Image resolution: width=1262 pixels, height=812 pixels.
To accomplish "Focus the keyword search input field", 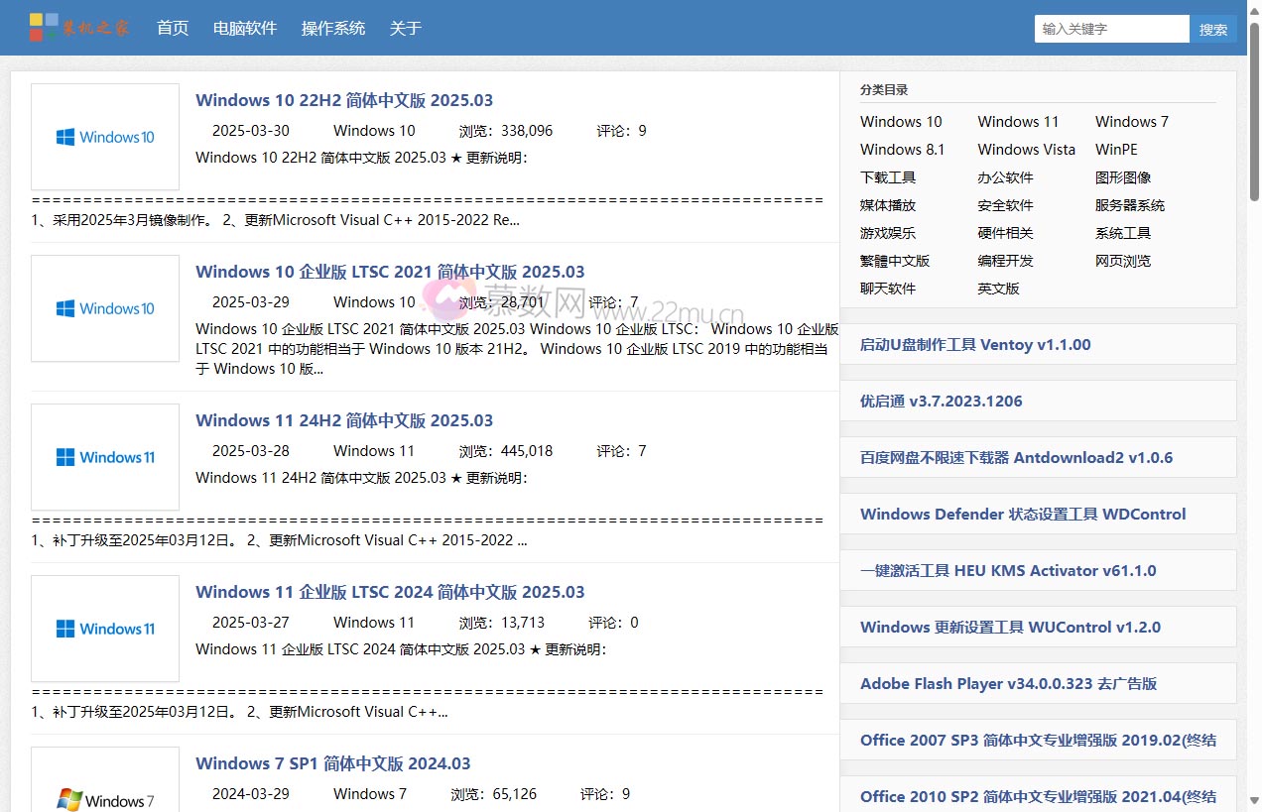I will click(x=1111, y=29).
